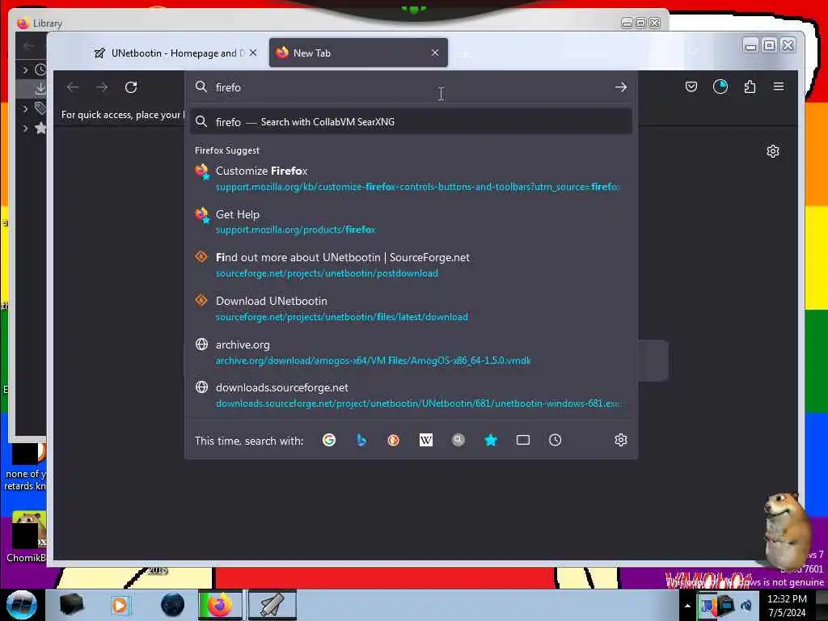Open media player taskbar icon
This screenshot has width=828, height=621.
[x=120, y=605]
